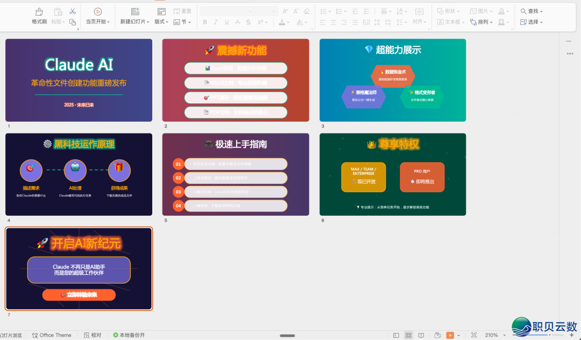Image resolution: width=581 pixels, height=340 pixels.
Task: Click the Reset (重置) button
Action: pyautogui.click(x=182, y=11)
